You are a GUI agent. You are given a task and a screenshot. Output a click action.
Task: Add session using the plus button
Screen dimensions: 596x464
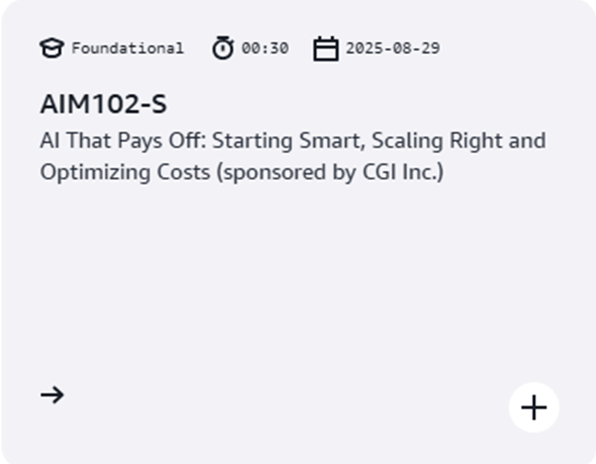point(534,408)
